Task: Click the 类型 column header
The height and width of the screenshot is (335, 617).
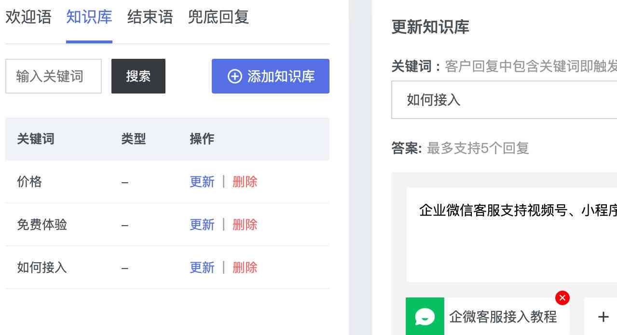Action: click(x=134, y=139)
